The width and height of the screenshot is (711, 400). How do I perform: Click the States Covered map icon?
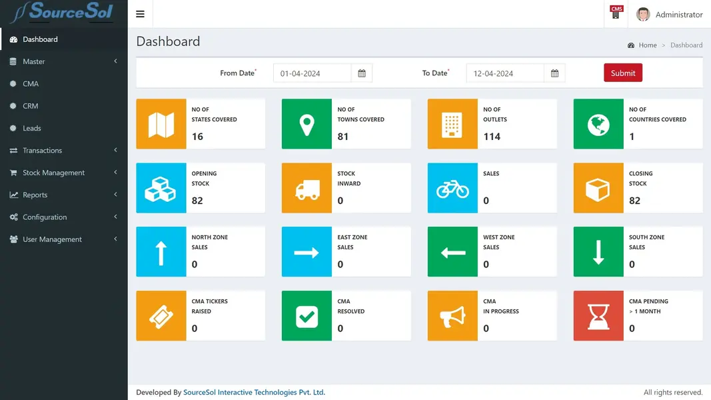pyautogui.click(x=161, y=124)
